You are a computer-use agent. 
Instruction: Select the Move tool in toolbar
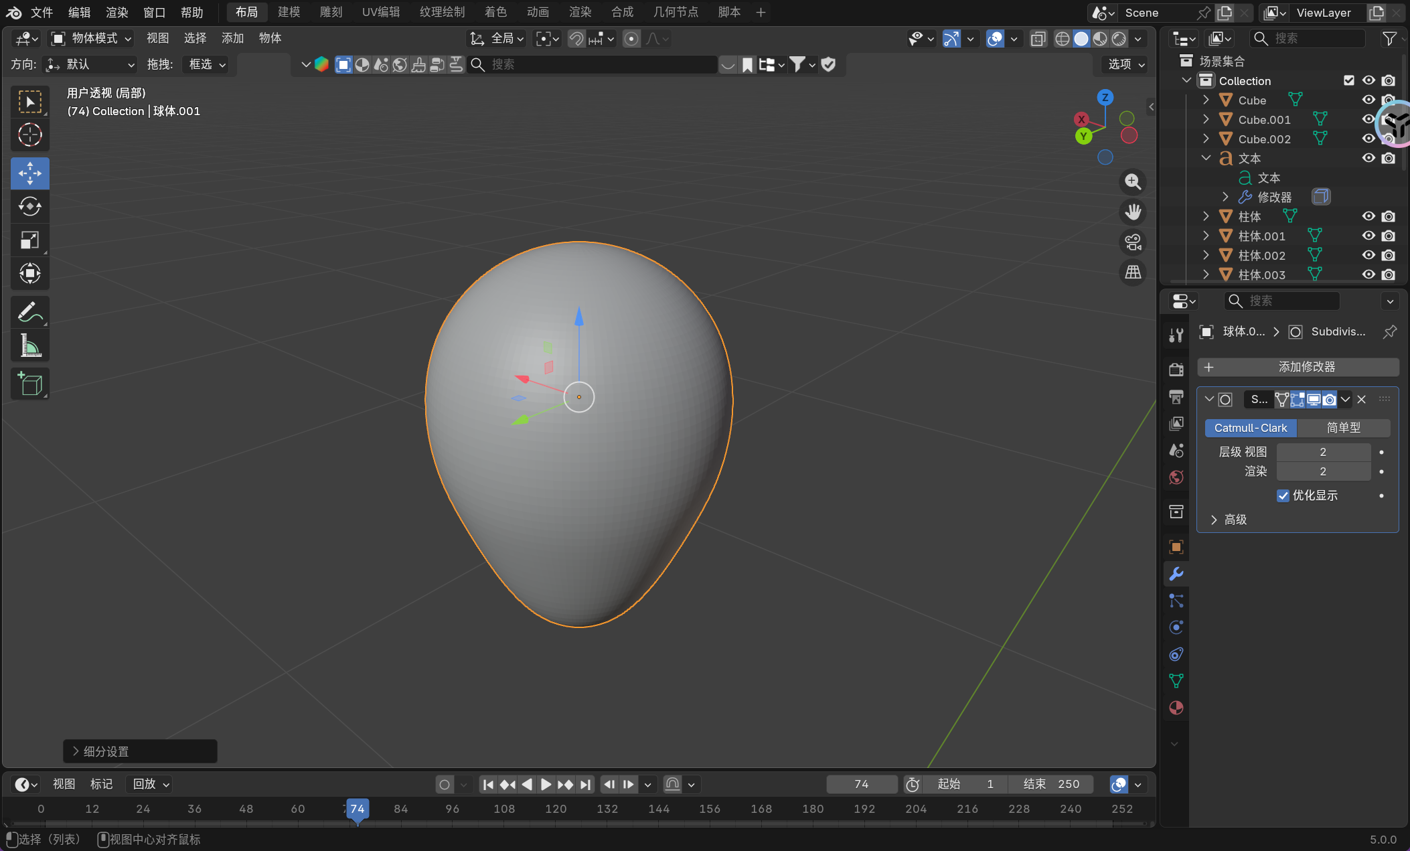coord(30,173)
